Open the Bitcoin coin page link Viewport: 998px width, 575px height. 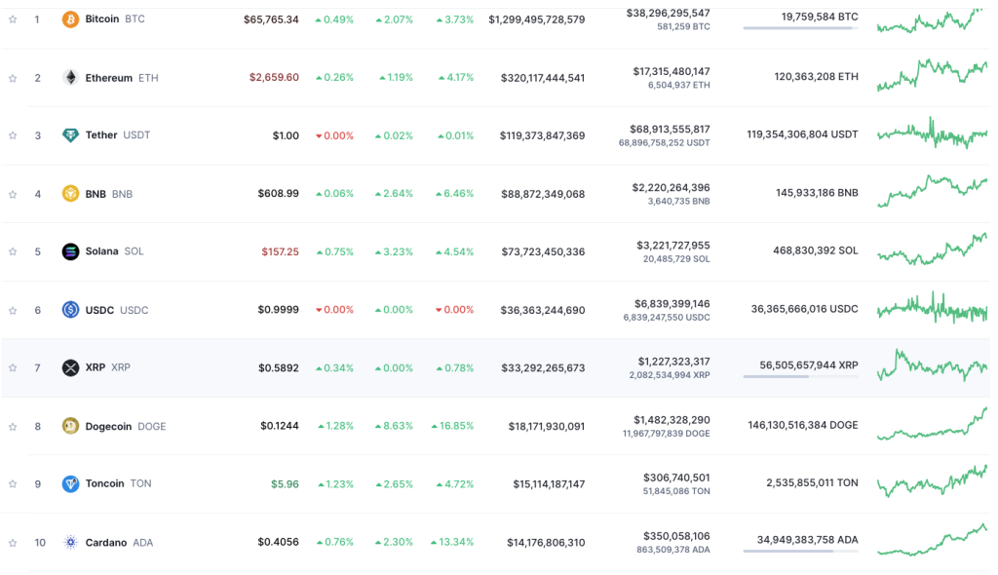pyautogui.click(x=102, y=19)
